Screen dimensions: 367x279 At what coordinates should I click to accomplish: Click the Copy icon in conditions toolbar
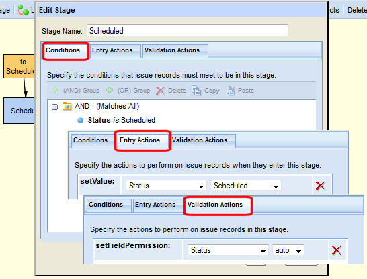click(196, 90)
